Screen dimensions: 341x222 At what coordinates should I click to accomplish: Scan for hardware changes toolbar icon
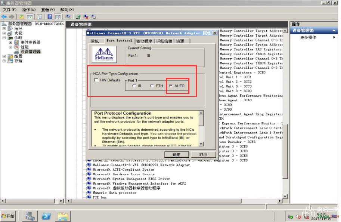(68, 17)
